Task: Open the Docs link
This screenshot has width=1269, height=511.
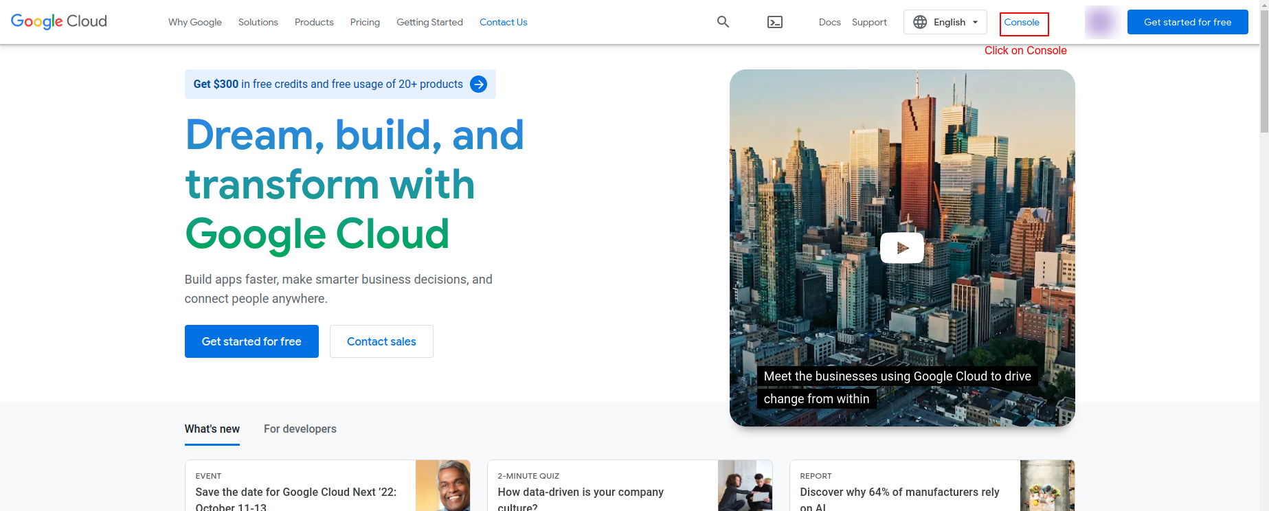Action: (829, 22)
